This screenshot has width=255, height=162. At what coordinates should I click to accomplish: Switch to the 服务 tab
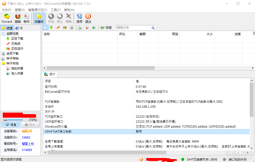pos(30,125)
